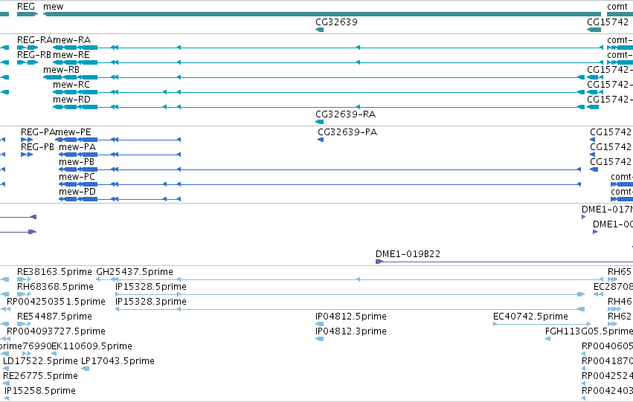This screenshot has height=402, width=633.
Task: Click the EC40742.5prime EST label
Action: coord(530,317)
